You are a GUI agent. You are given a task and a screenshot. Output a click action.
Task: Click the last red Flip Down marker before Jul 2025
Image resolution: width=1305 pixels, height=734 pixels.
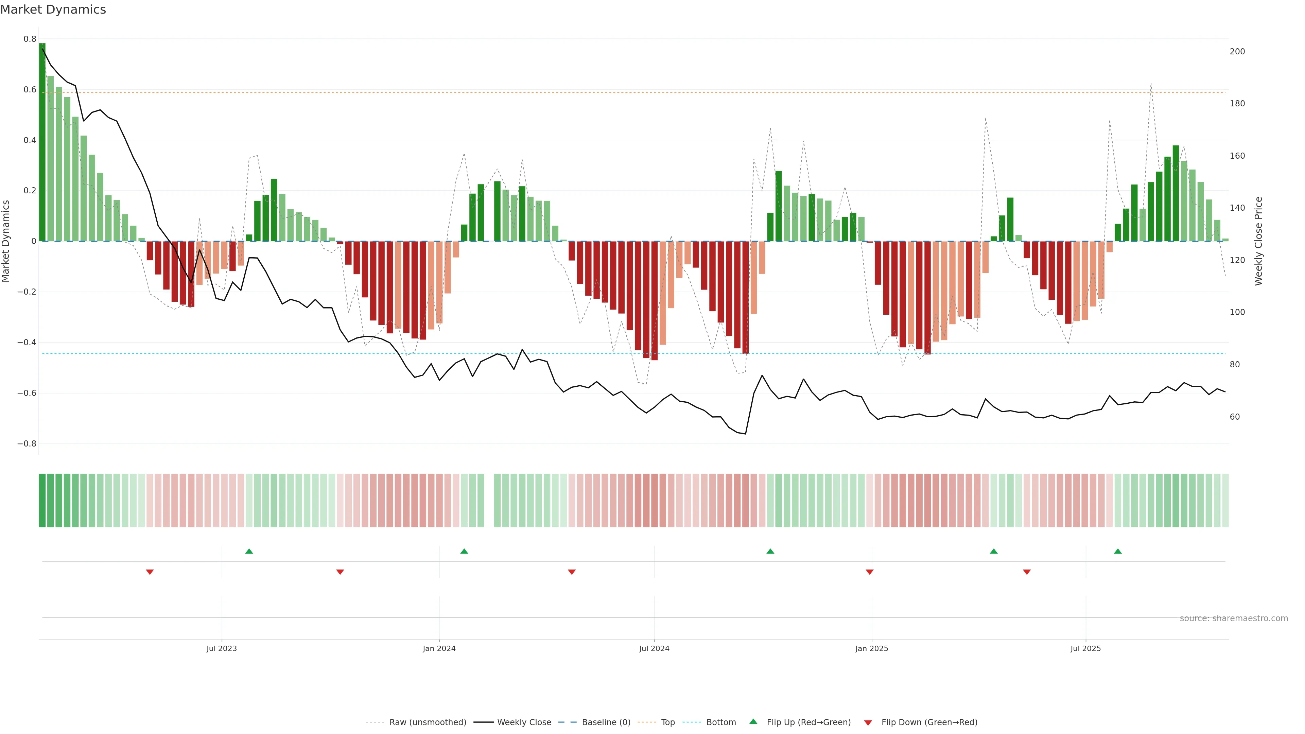[1026, 572]
